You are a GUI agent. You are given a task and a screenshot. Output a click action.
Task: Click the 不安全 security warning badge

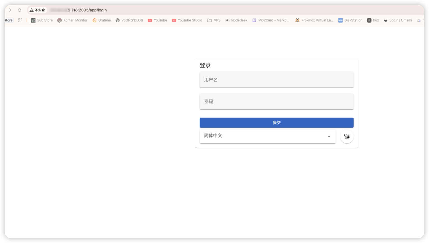click(x=37, y=10)
